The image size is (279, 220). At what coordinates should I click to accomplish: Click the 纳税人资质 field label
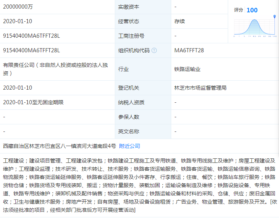[x=131, y=102]
